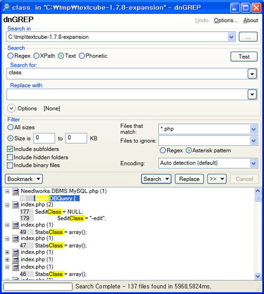Open the About link
Screen dimensions: 264x294
(x=251, y=20)
